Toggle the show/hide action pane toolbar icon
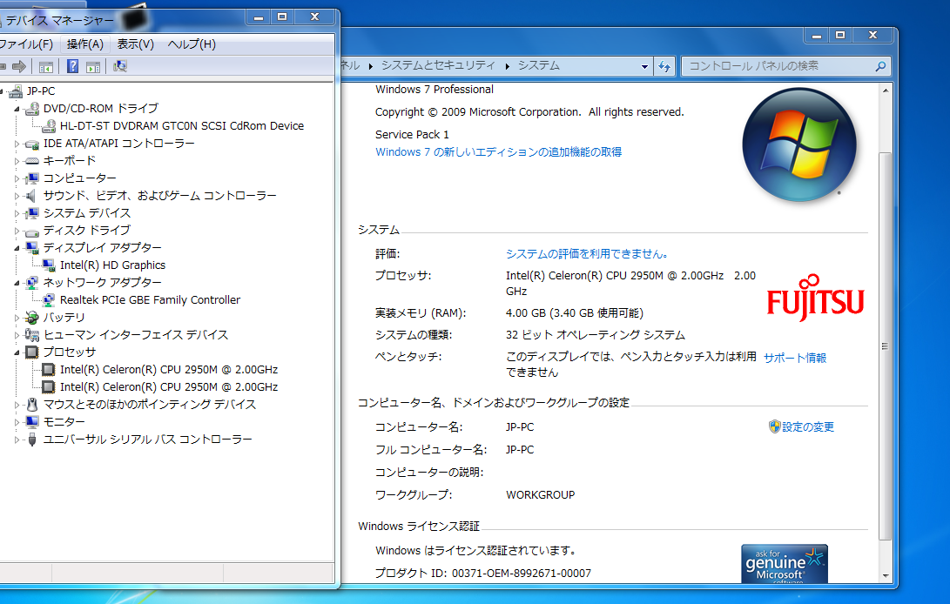Screen dimensions: 950x604 93,67
